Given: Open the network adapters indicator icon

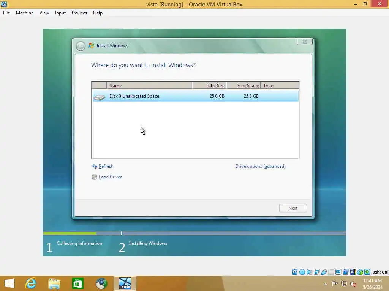Looking at the screenshot, I should 316,272.
